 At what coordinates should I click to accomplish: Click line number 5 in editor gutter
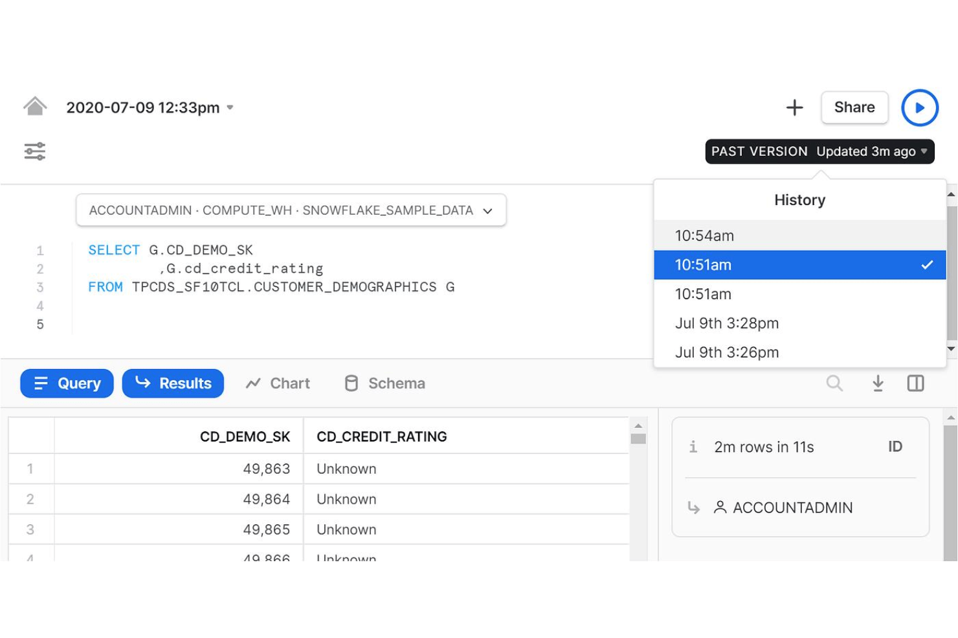[x=40, y=324]
